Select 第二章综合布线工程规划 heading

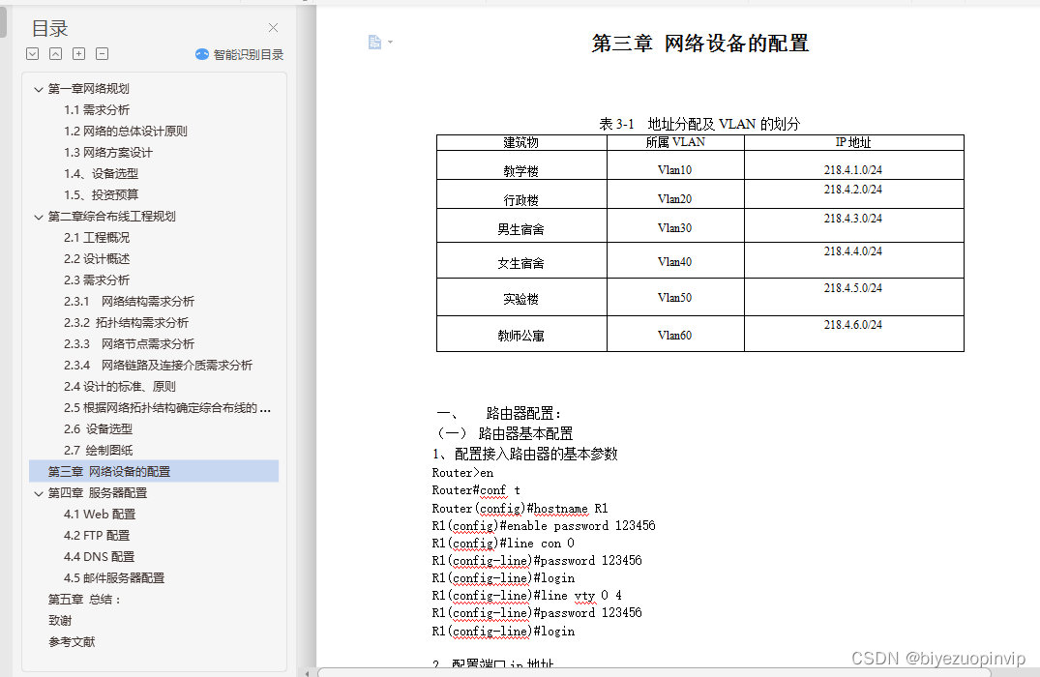(x=111, y=217)
